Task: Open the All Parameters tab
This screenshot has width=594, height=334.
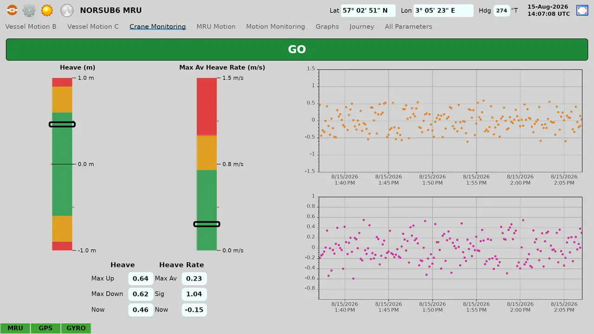Action: pos(408,26)
